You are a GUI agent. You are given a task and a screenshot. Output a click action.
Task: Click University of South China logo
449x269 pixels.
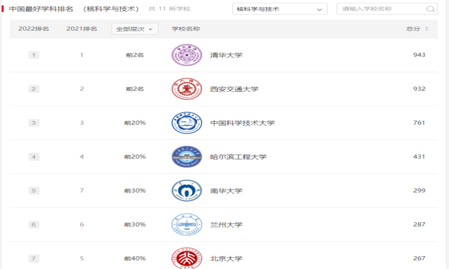tap(187, 190)
